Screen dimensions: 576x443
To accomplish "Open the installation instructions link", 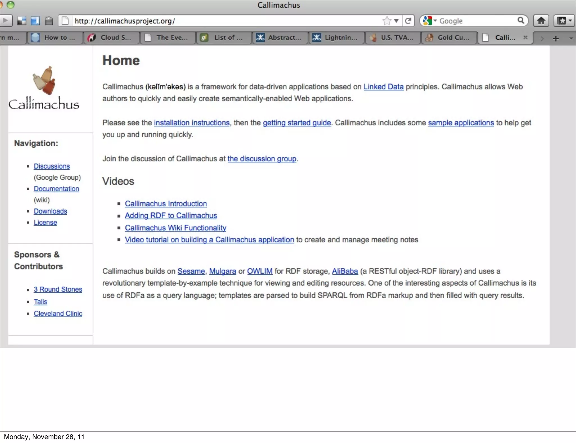I will point(192,123).
